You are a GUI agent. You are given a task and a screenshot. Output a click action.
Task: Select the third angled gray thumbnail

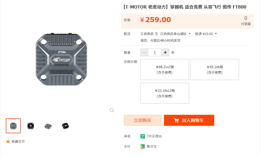coord(48,126)
